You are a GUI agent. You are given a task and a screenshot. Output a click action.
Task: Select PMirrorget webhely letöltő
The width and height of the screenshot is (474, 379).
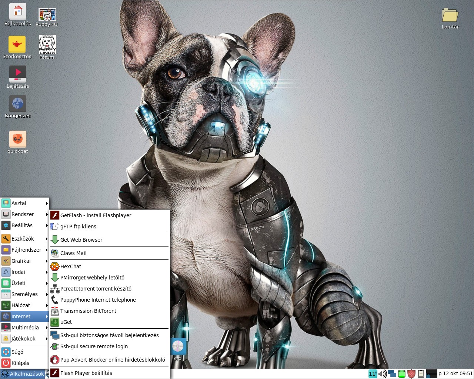point(110,278)
